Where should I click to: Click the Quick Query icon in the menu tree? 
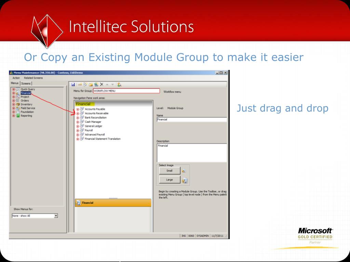(18, 89)
